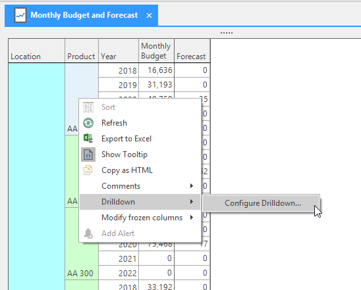Open the Comments submenu
This screenshot has width=361, height=290.
click(x=140, y=186)
